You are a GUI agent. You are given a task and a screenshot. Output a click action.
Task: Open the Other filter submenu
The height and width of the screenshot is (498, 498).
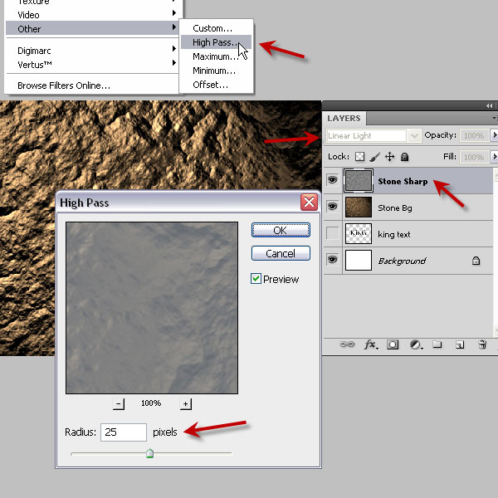92,28
